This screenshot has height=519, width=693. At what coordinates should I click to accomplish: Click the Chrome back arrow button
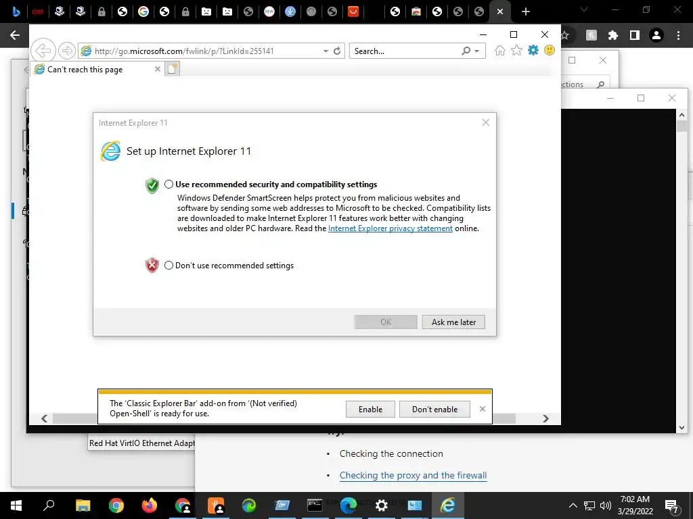coord(15,35)
